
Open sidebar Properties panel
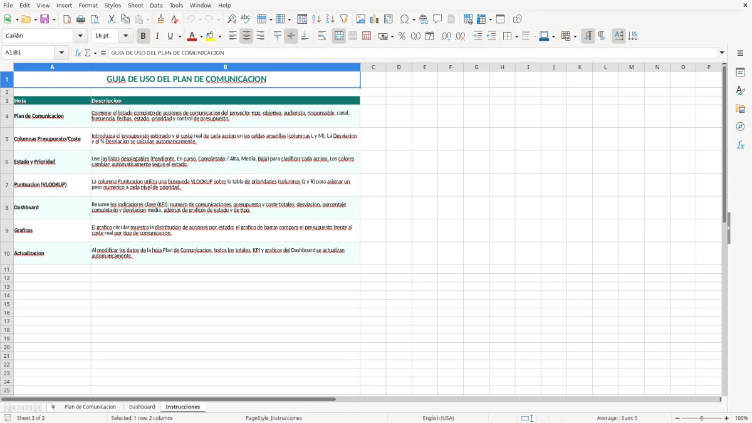pyautogui.click(x=740, y=73)
